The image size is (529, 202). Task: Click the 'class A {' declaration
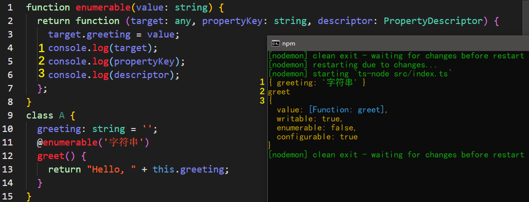pos(51,115)
